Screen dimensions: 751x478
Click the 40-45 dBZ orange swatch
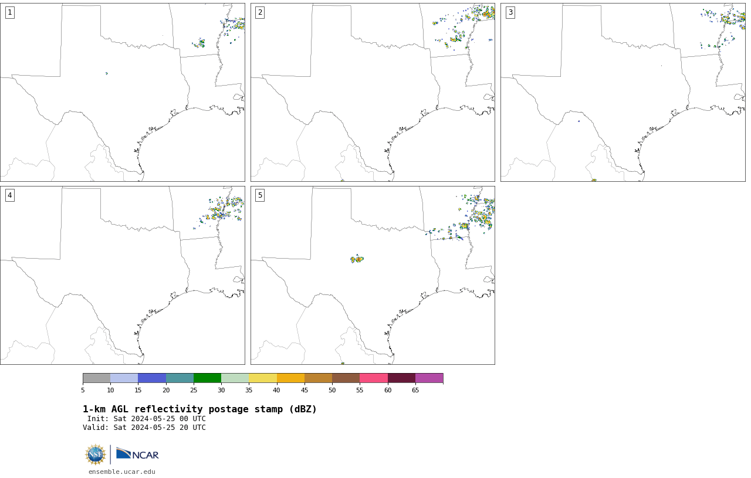290,378
